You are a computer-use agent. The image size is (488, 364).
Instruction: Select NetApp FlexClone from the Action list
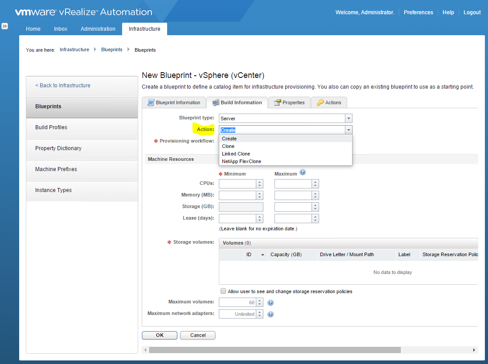(x=285, y=161)
